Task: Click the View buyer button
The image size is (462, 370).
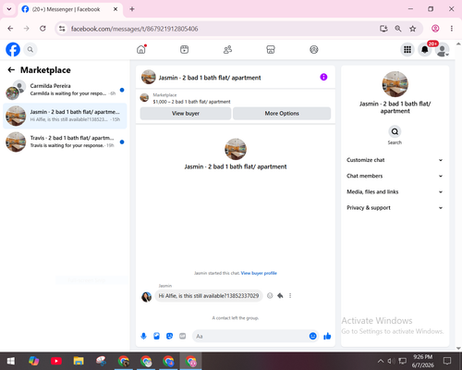Action: 186,114
